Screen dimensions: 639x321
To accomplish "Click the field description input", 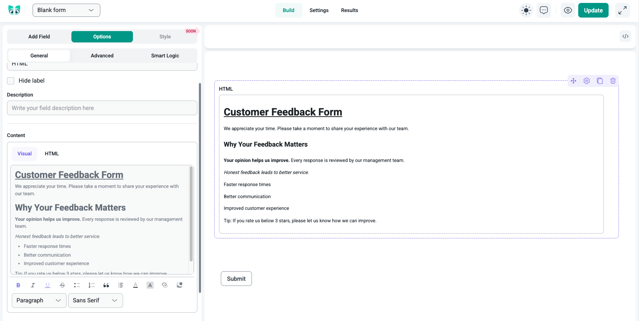I will point(102,108).
